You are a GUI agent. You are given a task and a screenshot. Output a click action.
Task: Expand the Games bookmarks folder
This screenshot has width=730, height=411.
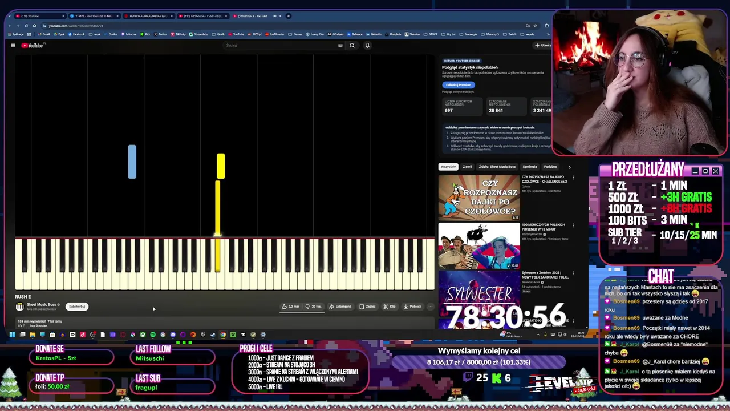pos(295,34)
